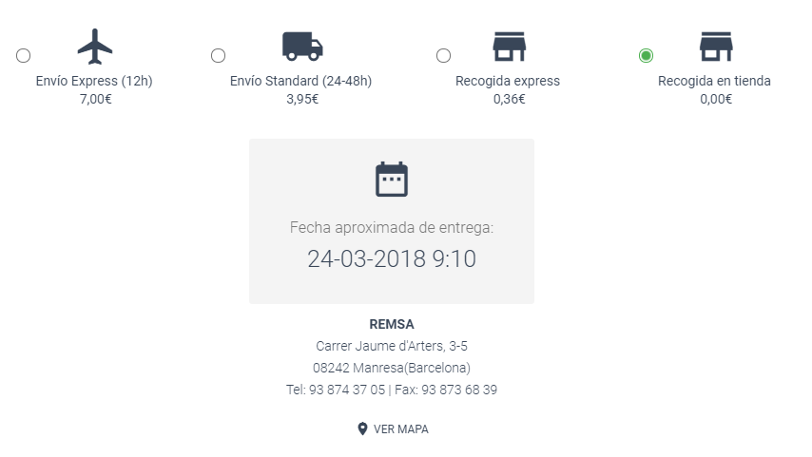Click the truck icon for standard shipping
This screenshot has width=812, height=457.
(x=301, y=46)
